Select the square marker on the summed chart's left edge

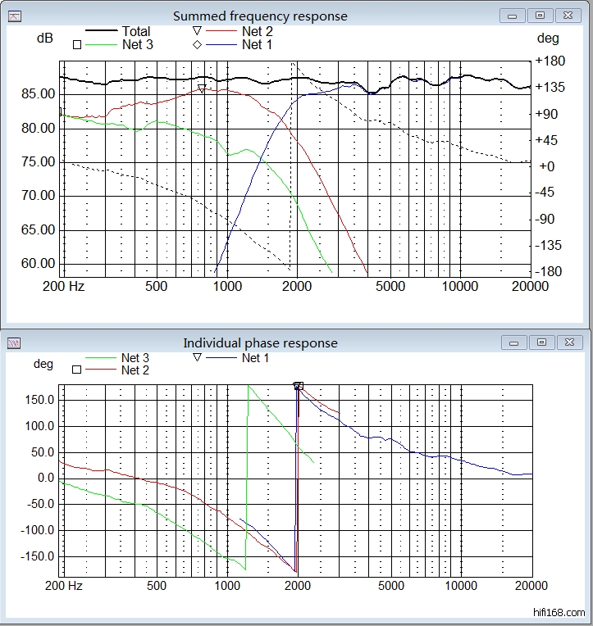[60, 111]
